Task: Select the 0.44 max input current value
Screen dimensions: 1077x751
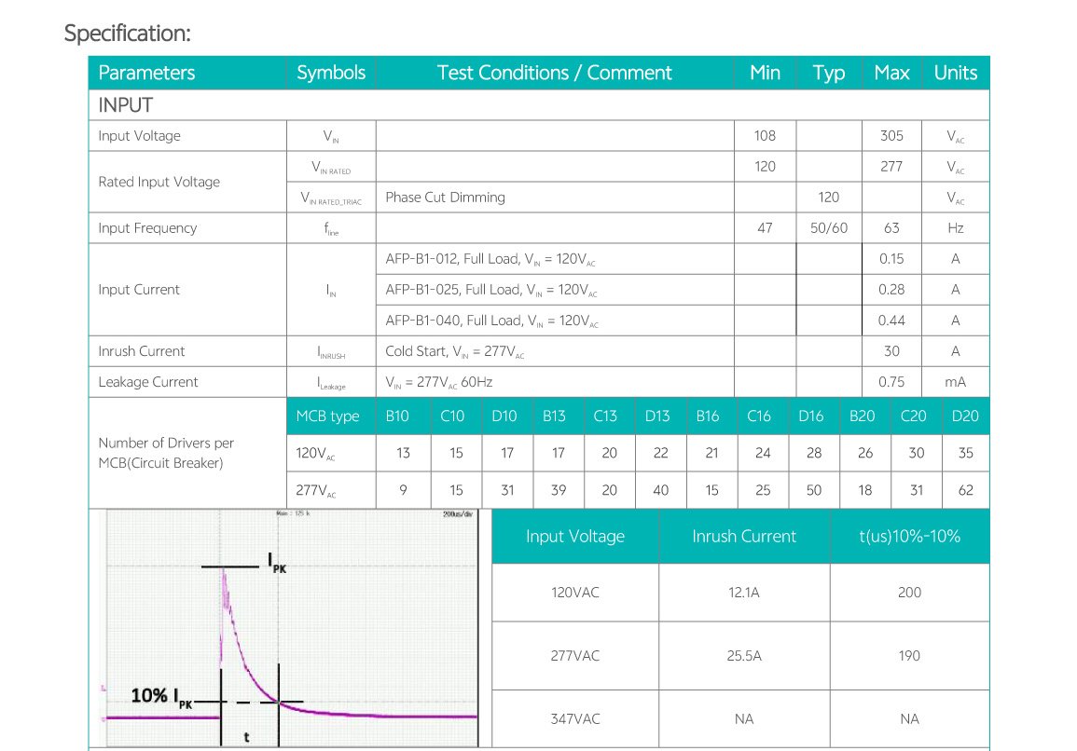Action: point(891,321)
